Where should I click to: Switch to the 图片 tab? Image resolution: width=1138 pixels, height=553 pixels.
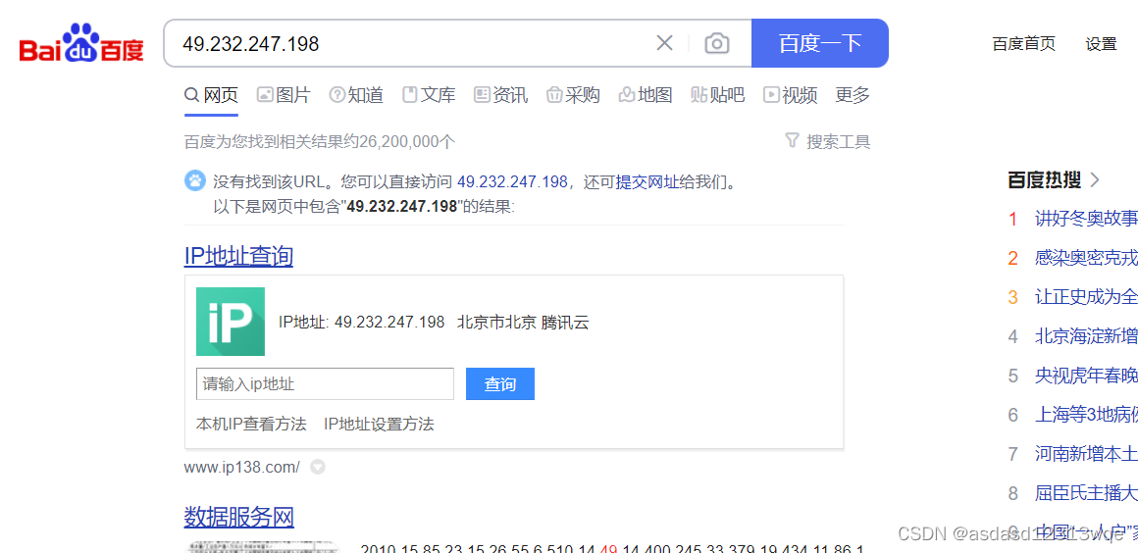coord(284,94)
